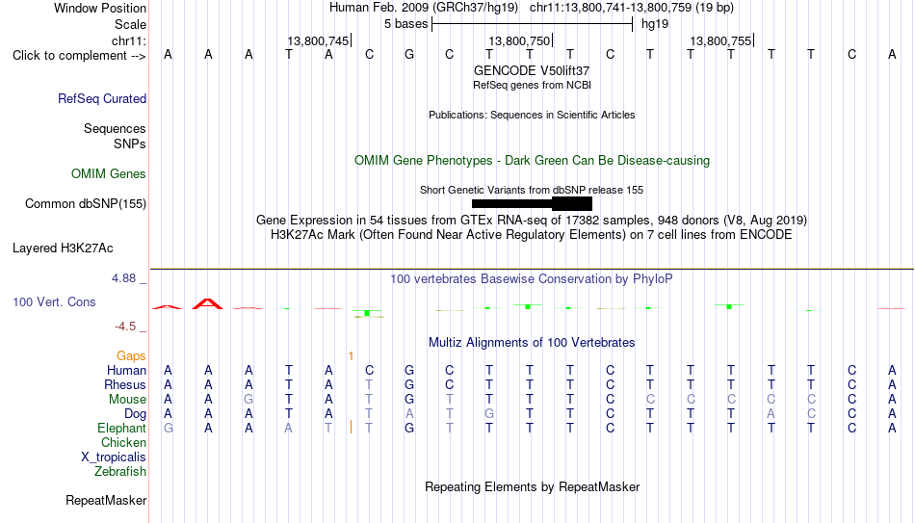This screenshot has width=915, height=523.
Task: Click the orange '1' gap marker
Action: click(x=351, y=356)
